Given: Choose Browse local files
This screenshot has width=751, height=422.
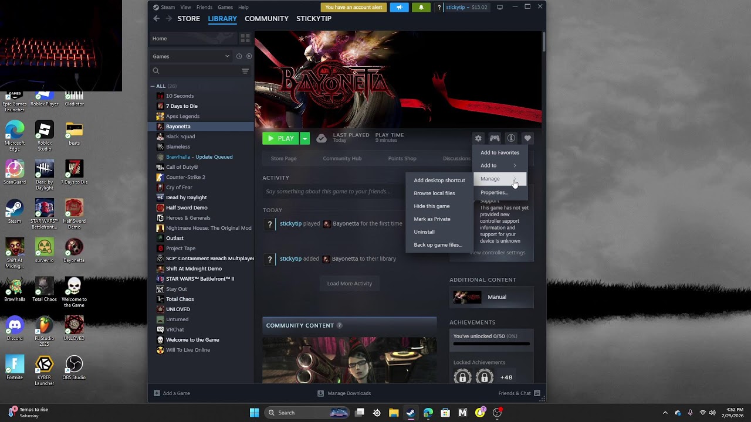Looking at the screenshot, I should pyautogui.click(x=439, y=193).
